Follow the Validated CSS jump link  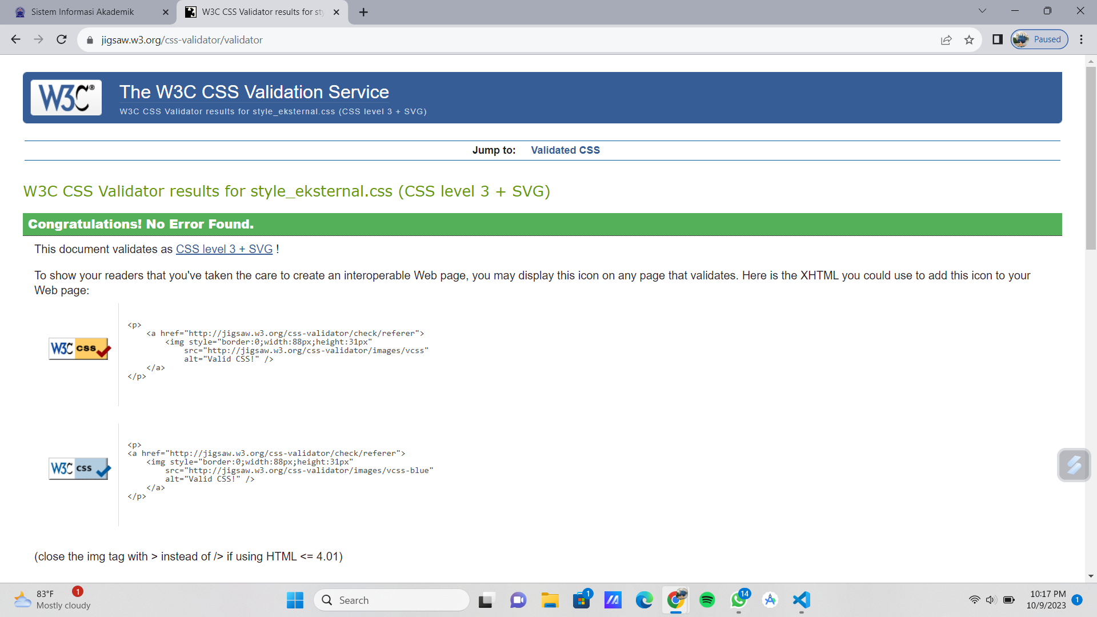[x=565, y=150]
